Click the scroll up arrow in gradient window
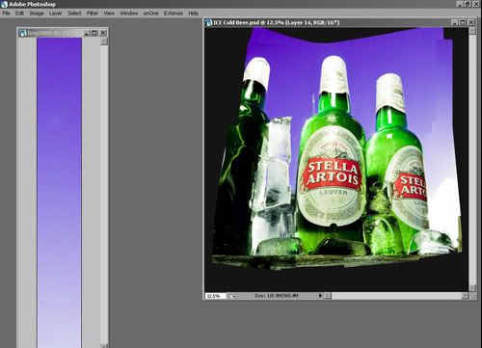This screenshot has height=348, width=482. click(104, 41)
